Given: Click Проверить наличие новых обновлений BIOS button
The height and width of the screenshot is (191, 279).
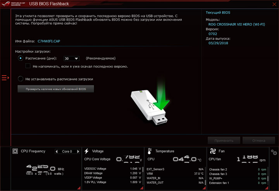Looking at the screenshot, I should click(x=56, y=89).
